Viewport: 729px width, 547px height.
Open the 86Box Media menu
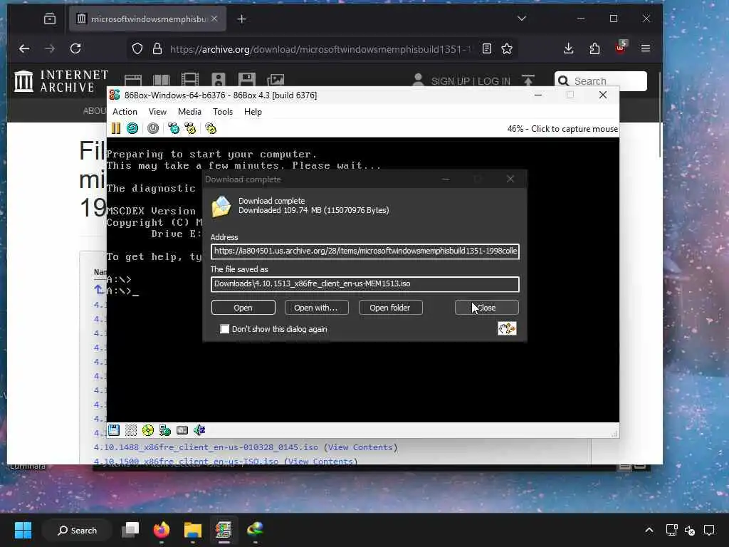pyautogui.click(x=189, y=112)
